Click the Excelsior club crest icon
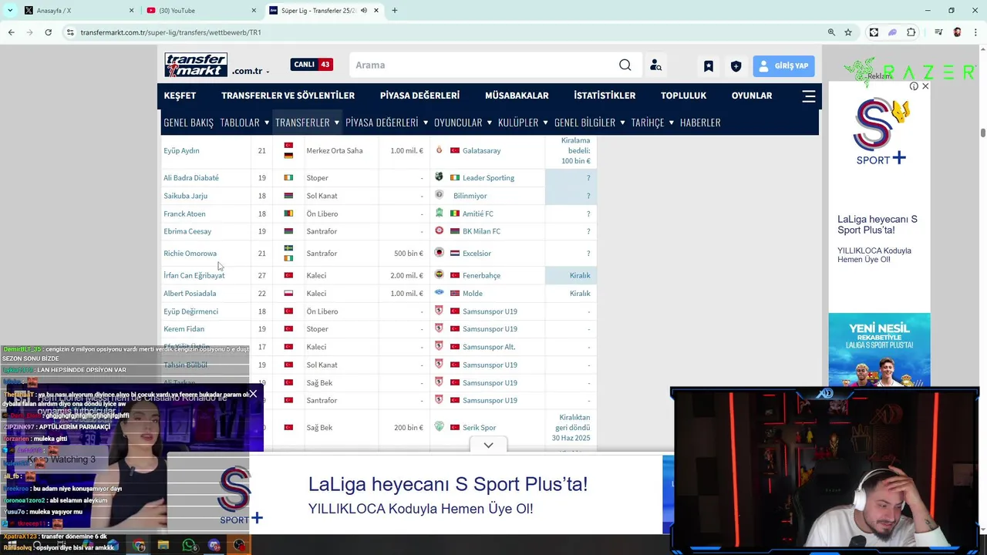Image resolution: width=987 pixels, height=555 pixels. [440, 253]
